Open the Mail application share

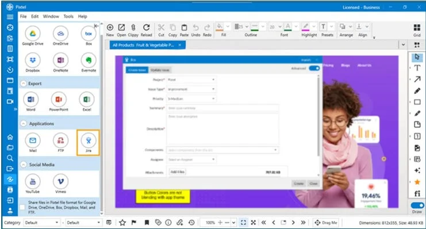click(x=33, y=140)
